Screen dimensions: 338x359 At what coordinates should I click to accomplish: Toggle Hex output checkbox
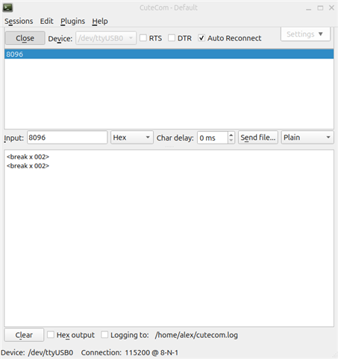coord(51,334)
